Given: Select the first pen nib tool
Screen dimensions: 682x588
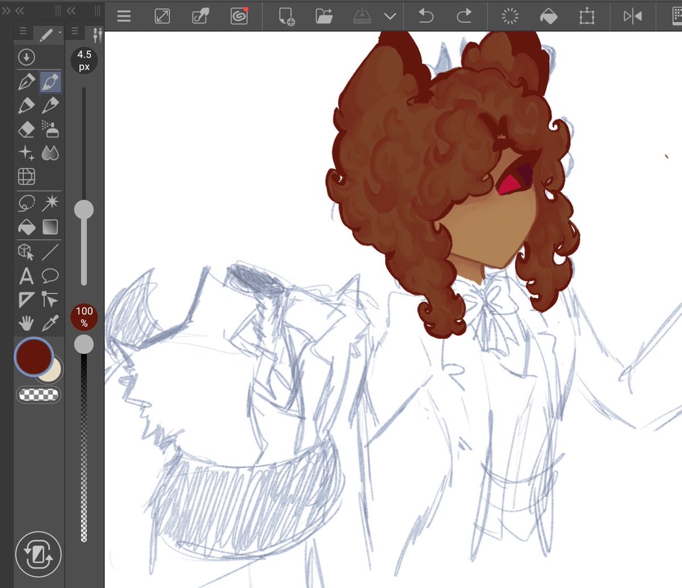Looking at the screenshot, I should 26,82.
